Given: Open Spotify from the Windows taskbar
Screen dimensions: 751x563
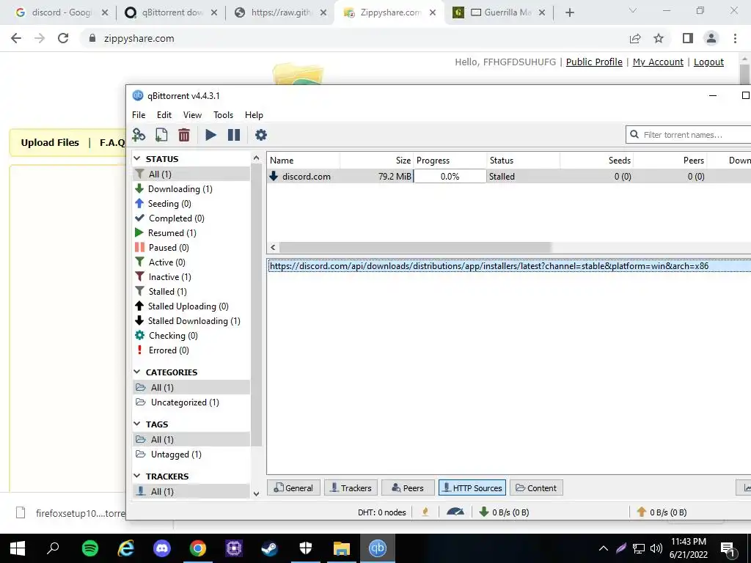Looking at the screenshot, I should pyautogui.click(x=90, y=548).
